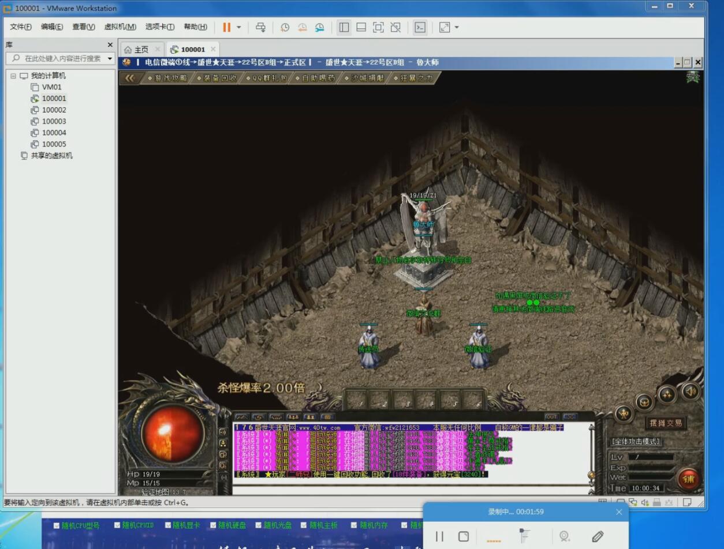Click the round red 铺 shop button
The width and height of the screenshot is (724, 549).
tap(688, 479)
